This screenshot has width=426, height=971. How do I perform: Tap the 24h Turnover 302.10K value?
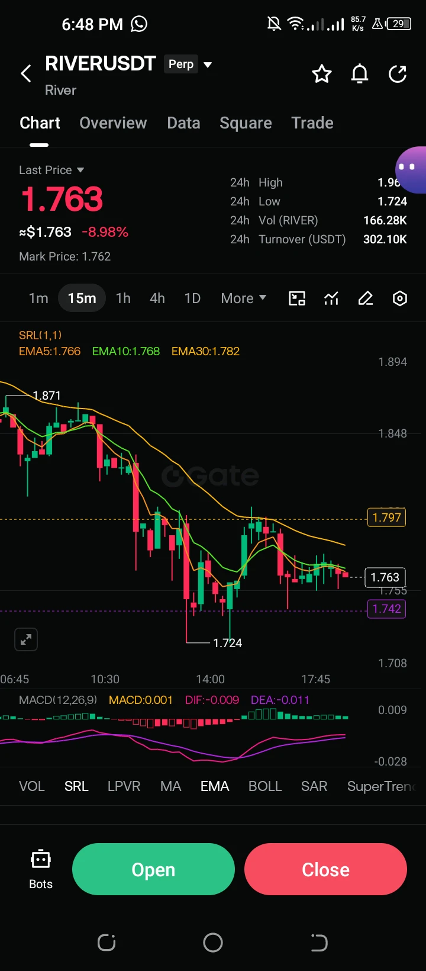click(385, 239)
